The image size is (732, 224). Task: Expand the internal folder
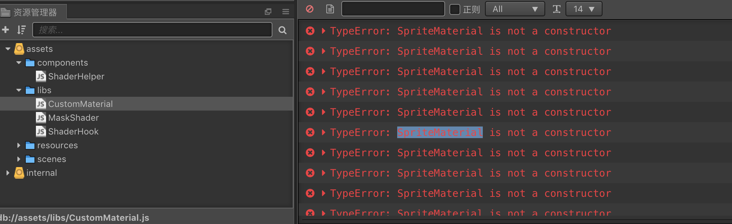click(8, 173)
